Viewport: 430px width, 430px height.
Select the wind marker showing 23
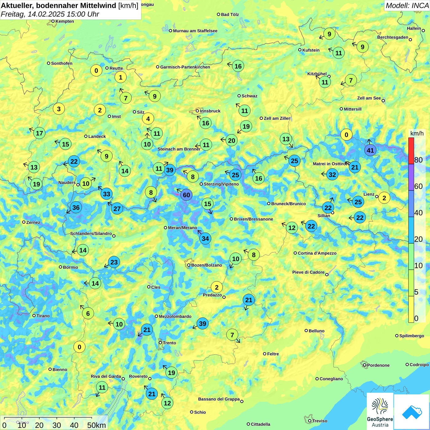pos(114,262)
